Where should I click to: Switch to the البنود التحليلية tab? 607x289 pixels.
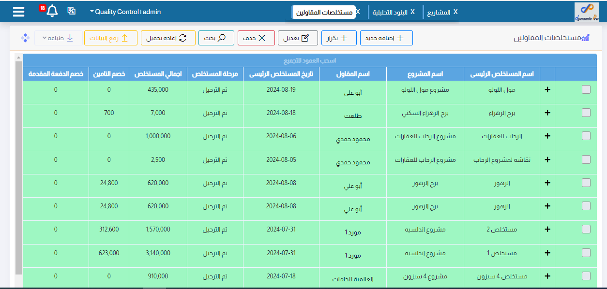(x=390, y=12)
